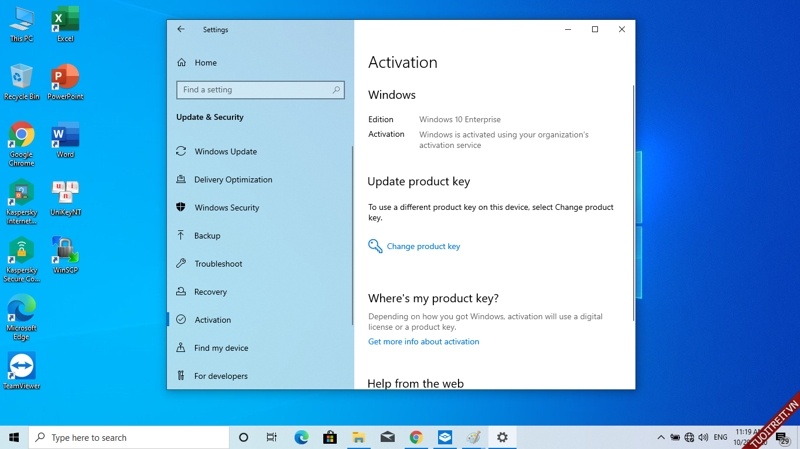
Task: Select Backup in the sidebar
Action: pos(207,236)
